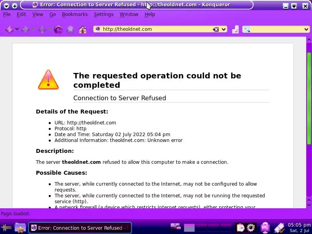
Task: Reload the page with the Reload icon
Action: click(58, 30)
